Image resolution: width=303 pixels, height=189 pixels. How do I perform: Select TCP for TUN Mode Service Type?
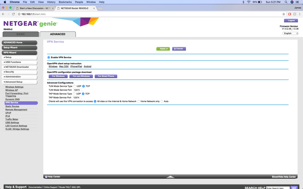click(x=83, y=86)
